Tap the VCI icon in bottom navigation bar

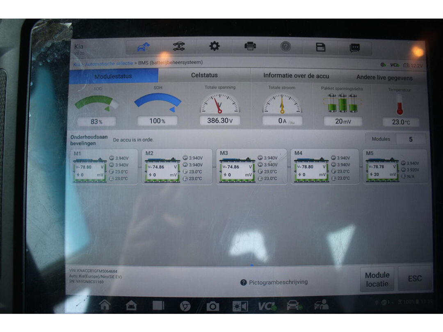tap(267, 306)
